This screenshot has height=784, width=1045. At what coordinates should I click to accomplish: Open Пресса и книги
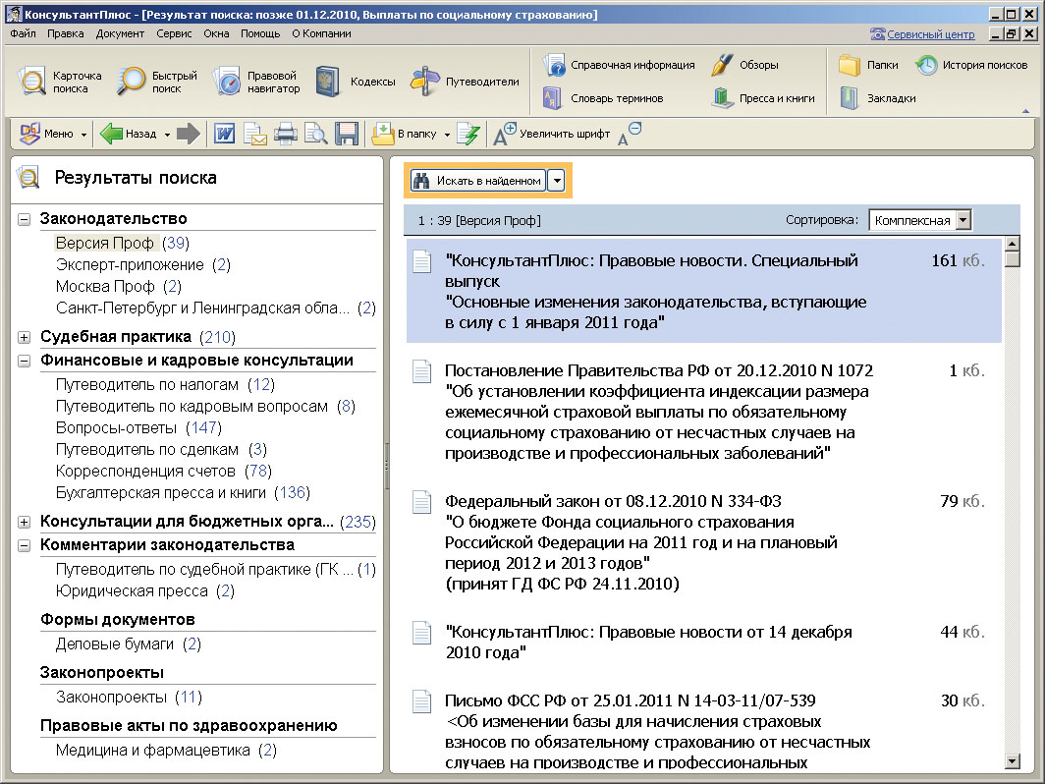763,98
